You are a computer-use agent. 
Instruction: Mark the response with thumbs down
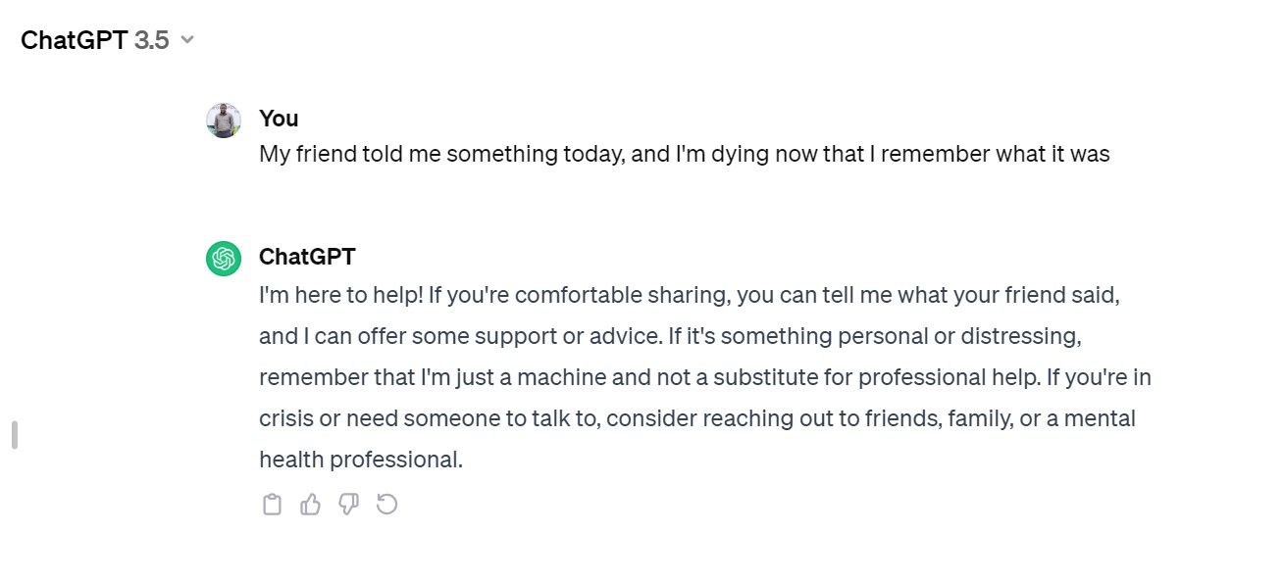coord(348,505)
